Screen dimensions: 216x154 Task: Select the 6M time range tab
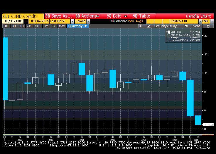(29, 26)
